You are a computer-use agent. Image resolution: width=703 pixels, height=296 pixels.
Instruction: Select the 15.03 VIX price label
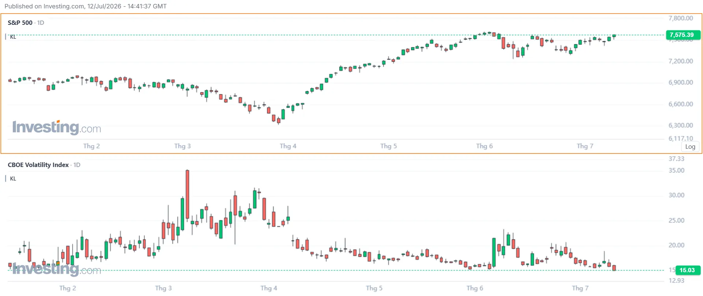(x=688, y=270)
